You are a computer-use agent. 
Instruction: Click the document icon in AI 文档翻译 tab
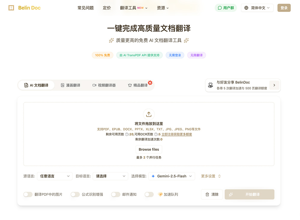point(26,85)
